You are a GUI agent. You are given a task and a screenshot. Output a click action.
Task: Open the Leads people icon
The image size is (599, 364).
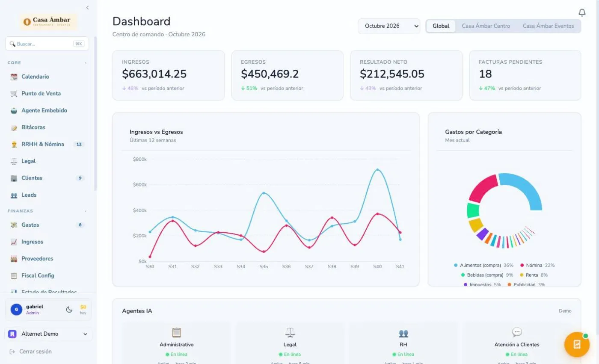click(14, 195)
